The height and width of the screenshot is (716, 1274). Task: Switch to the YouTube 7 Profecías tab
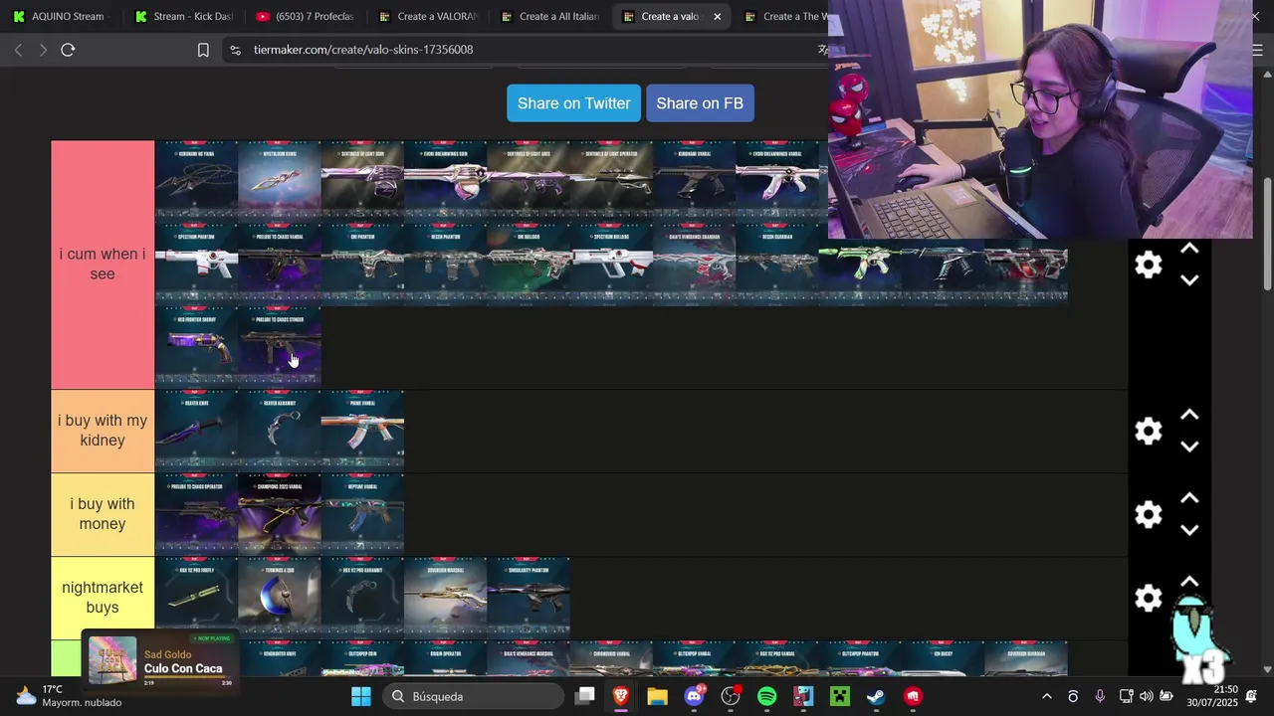point(305,16)
